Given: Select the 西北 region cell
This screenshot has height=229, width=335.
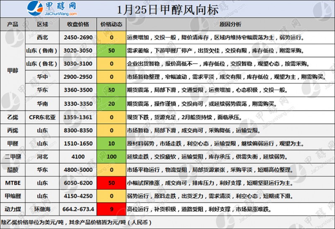Looking at the screenshot, I should pos(42,38).
